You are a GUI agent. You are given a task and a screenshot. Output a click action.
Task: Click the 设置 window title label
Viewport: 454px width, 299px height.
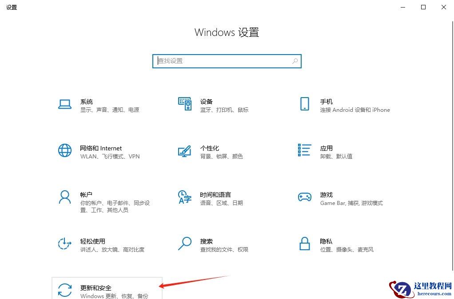coord(12,7)
